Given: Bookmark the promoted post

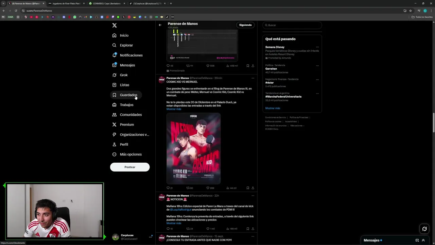Looking at the screenshot, I should (248, 66).
